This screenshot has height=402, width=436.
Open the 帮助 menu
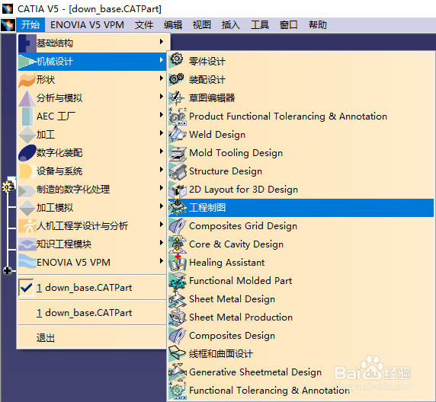[318, 25]
